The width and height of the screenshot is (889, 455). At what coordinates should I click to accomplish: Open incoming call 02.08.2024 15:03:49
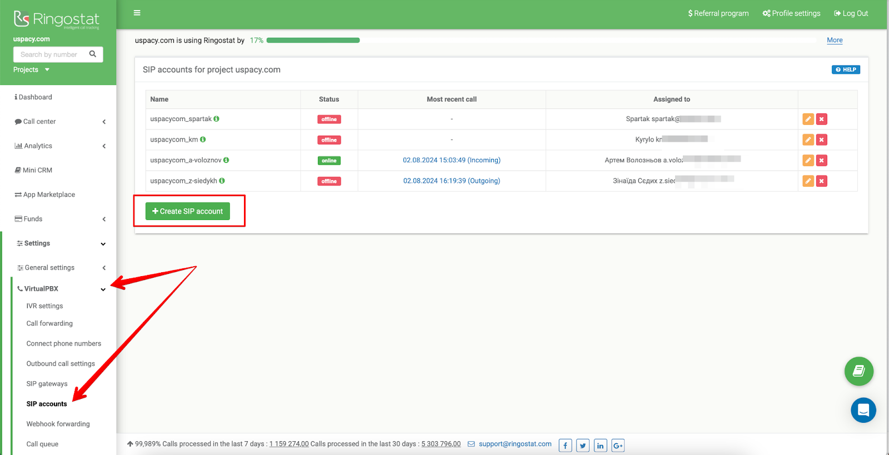tap(452, 160)
